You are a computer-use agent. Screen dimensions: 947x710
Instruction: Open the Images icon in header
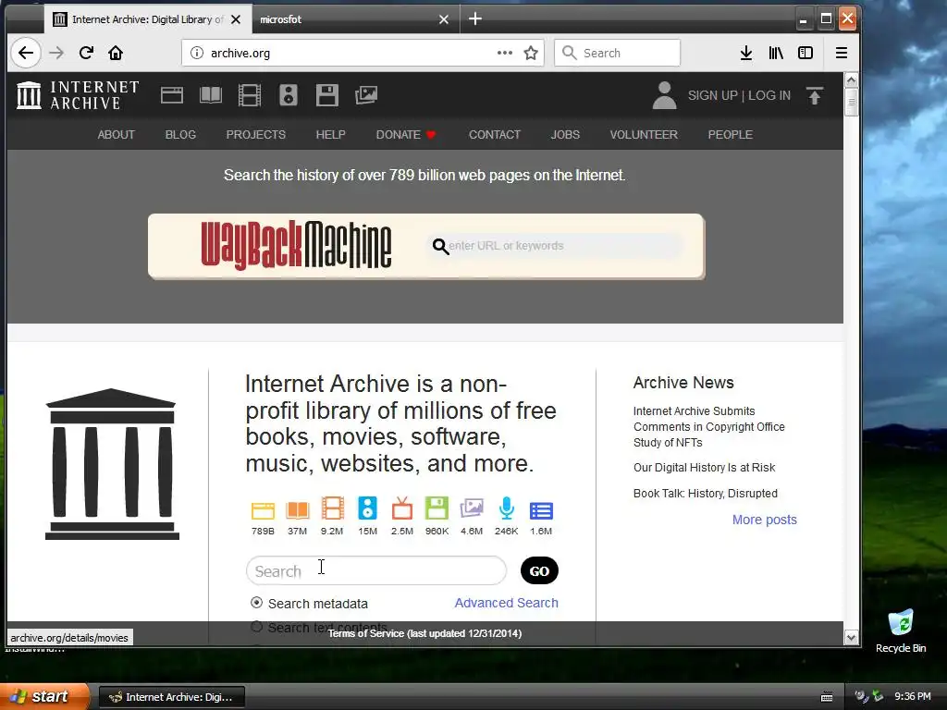(x=366, y=95)
